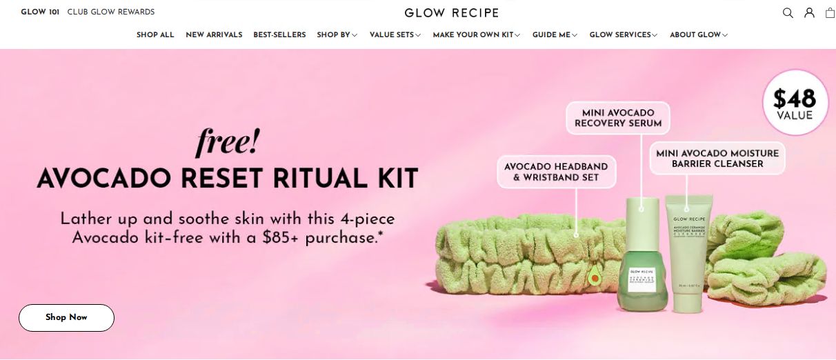Expand the Shop By dropdown
The image size is (836, 360).
click(x=337, y=34)
